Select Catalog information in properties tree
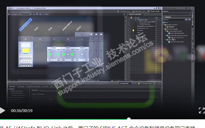205x128 pixels. pos(17,93)
